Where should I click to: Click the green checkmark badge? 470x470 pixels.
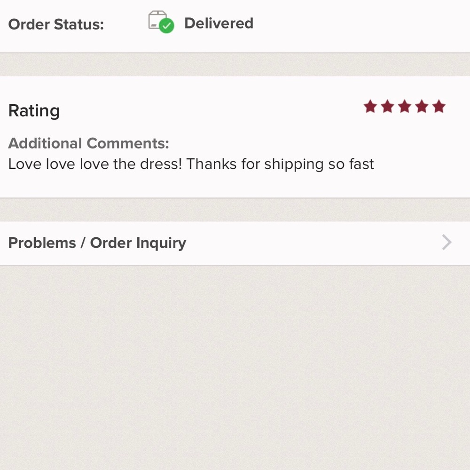(x=166, y=26)
